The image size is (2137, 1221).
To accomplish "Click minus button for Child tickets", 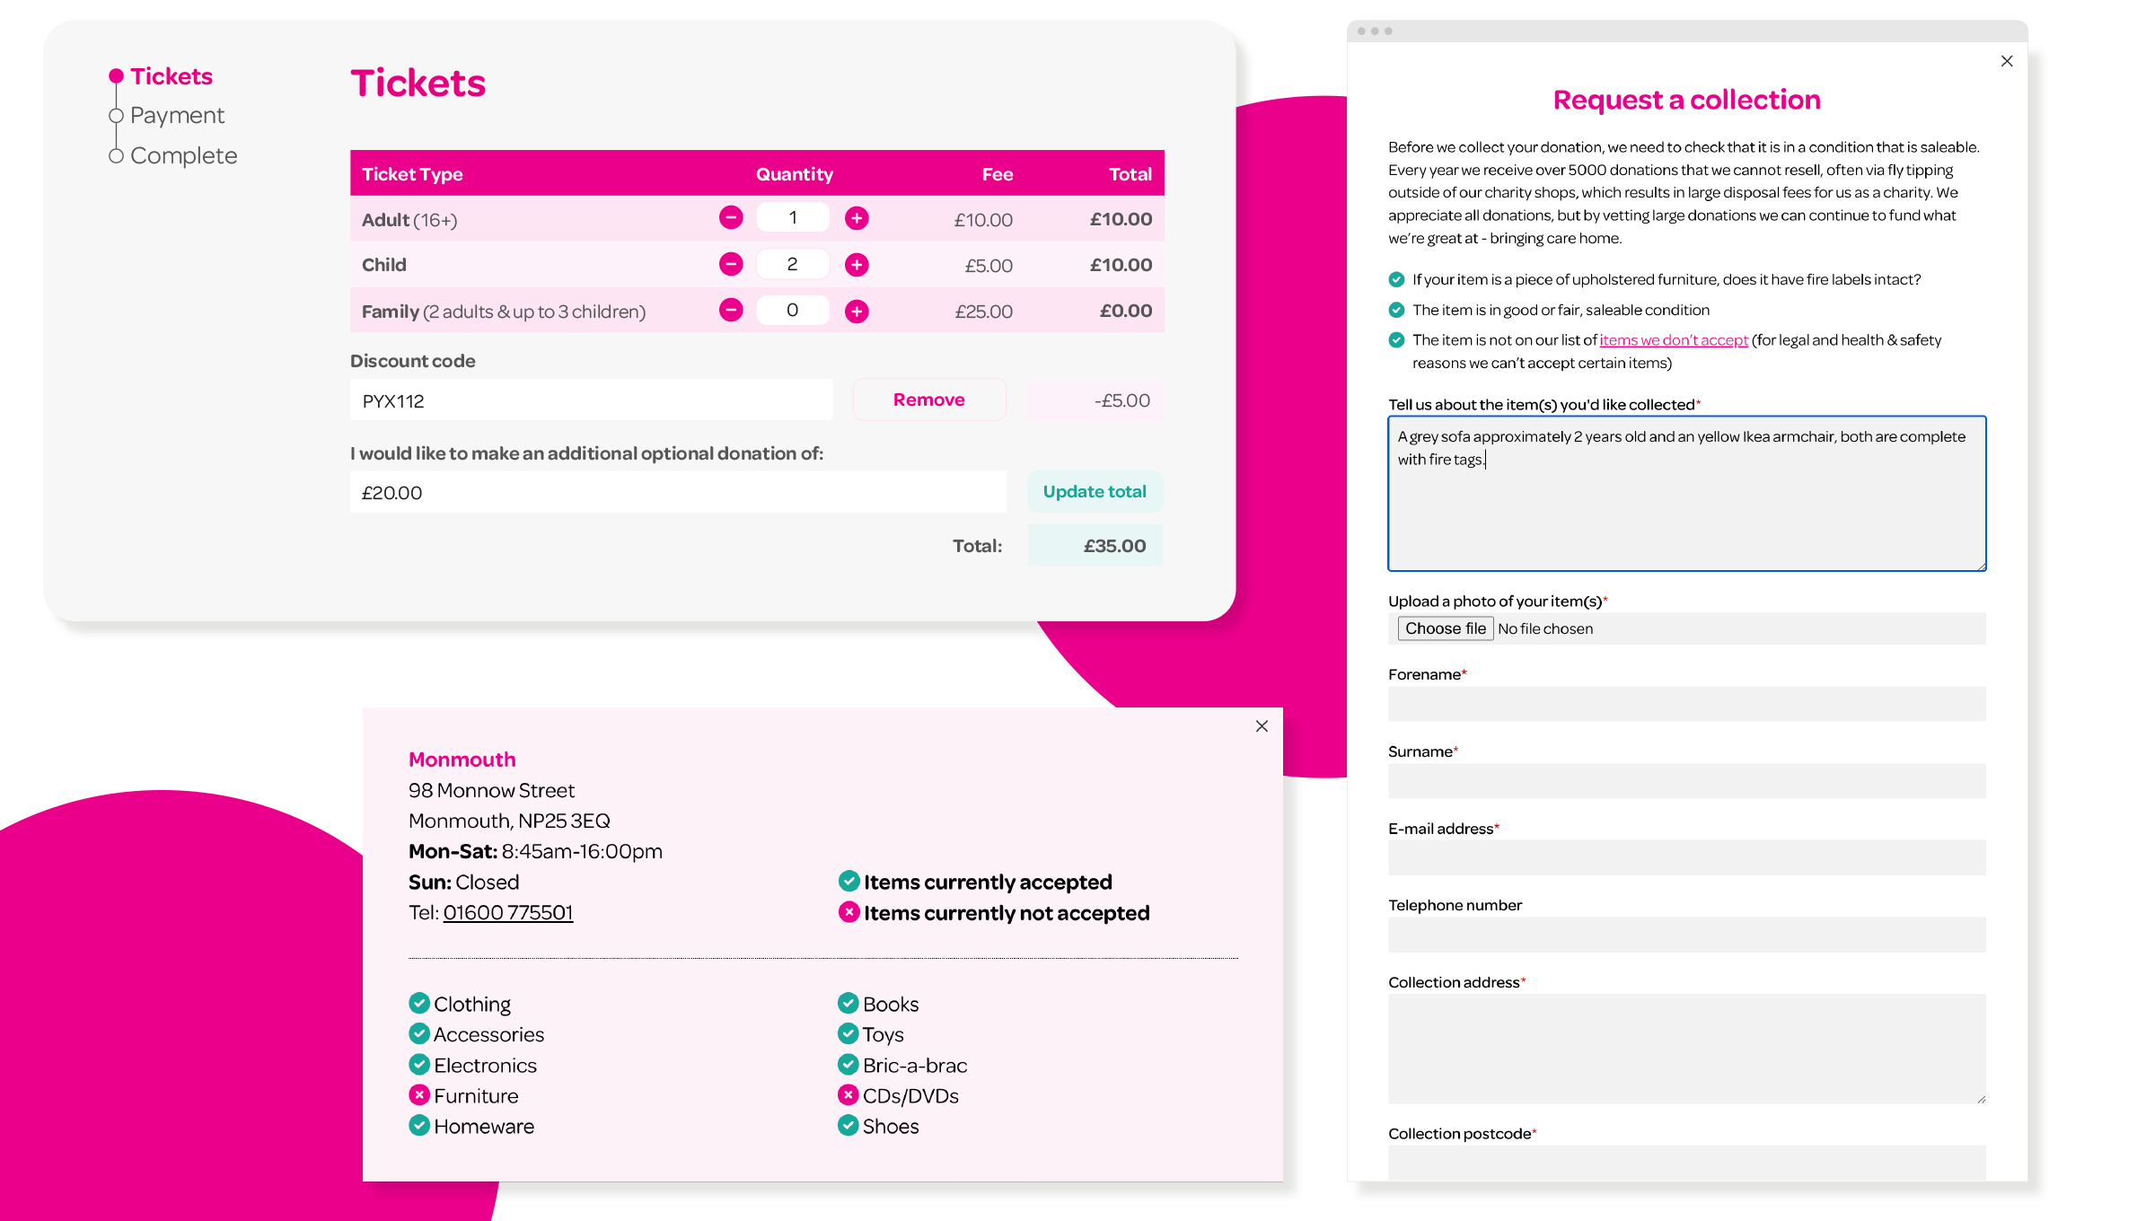I will [x=731, y=265].
